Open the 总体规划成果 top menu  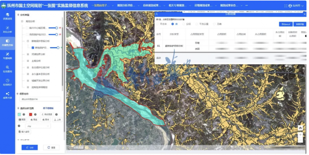click(154, 6)
